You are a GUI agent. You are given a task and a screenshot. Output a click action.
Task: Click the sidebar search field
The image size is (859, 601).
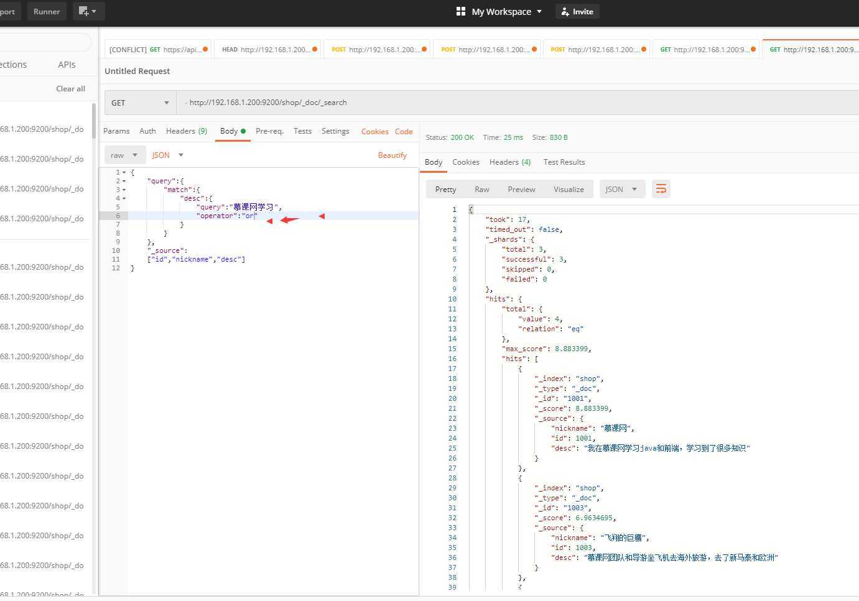(x=45, y=42)
